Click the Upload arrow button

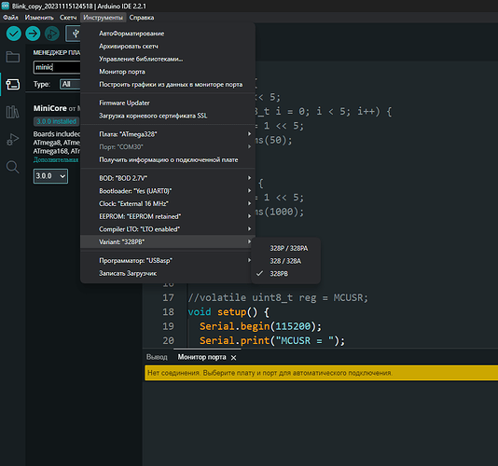click(33, 34)
